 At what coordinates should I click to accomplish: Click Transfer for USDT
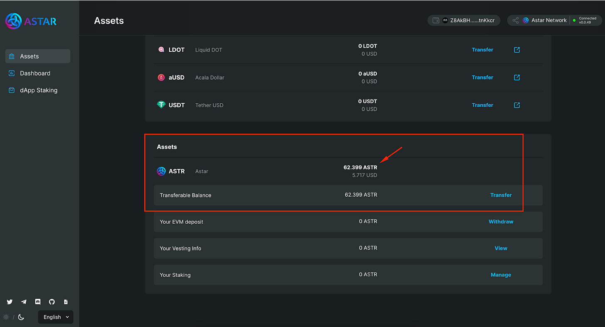482,105
